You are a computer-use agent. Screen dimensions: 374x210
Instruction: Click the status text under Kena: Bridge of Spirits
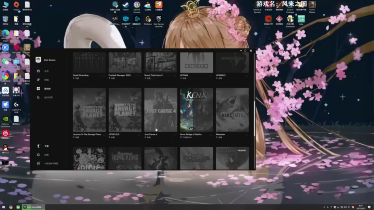(186, 137)
